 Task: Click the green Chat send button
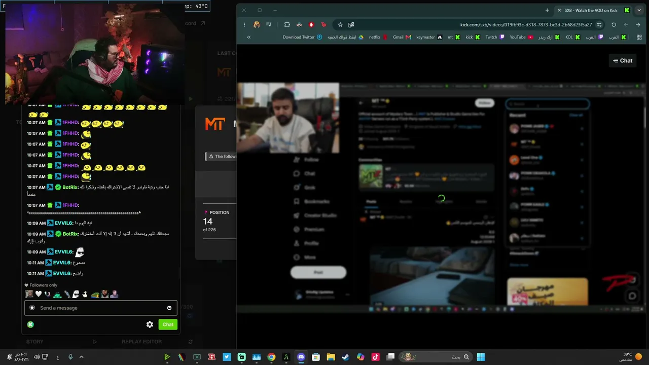(168, 324)
